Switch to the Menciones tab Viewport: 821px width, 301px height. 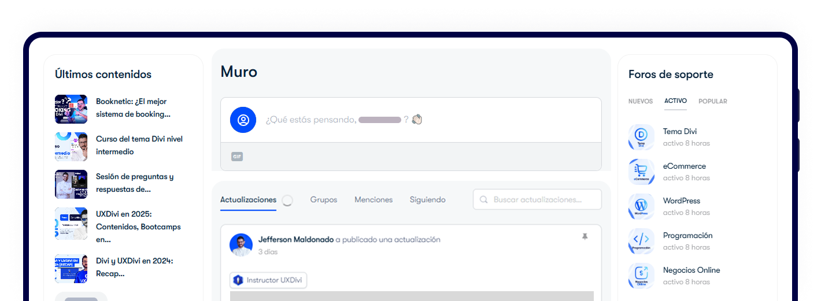tap(373, 200)
